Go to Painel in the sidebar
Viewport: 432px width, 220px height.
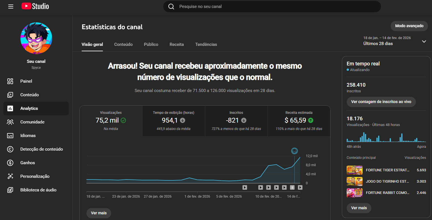(36, 81)
